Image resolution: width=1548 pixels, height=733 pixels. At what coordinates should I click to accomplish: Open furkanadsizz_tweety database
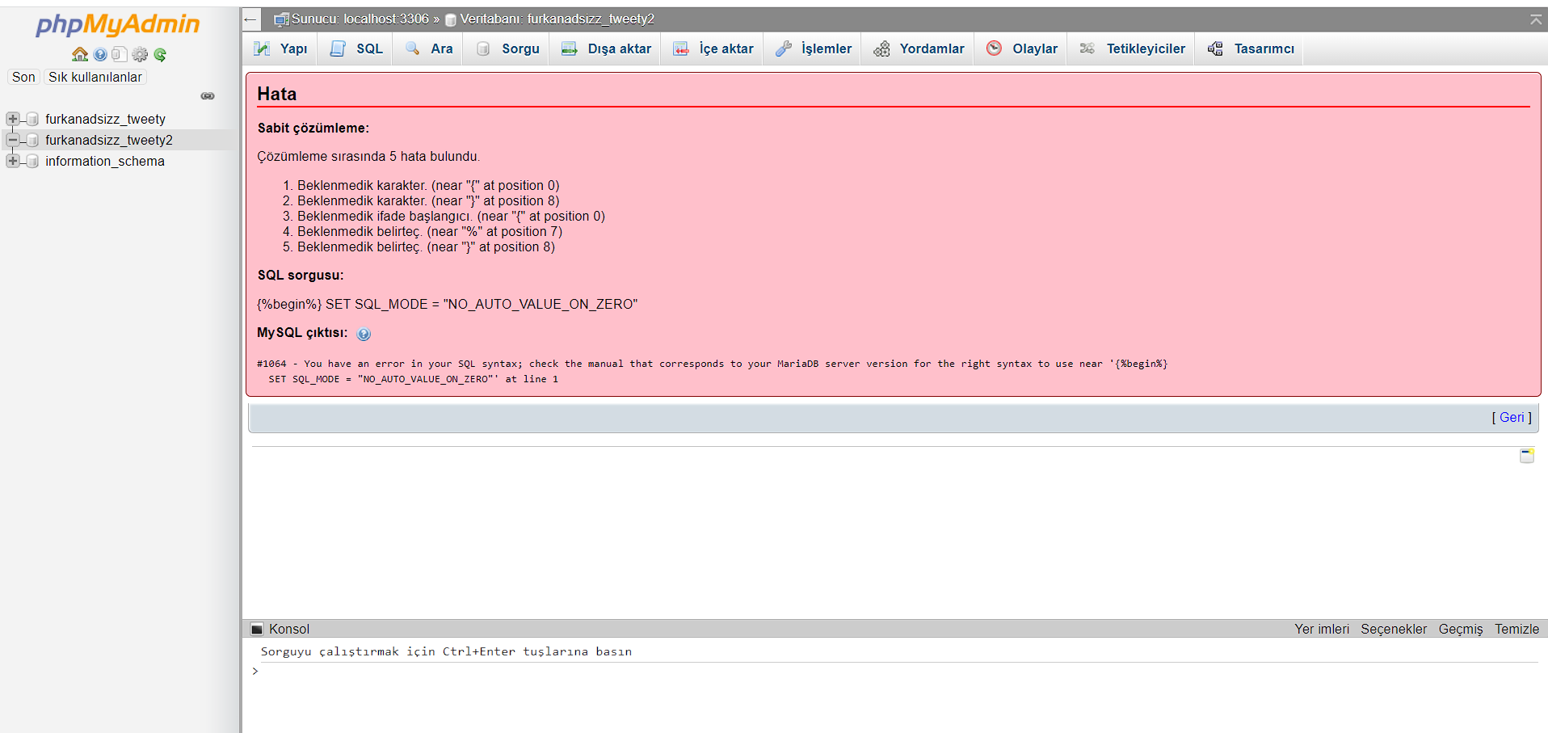point(105,119)
